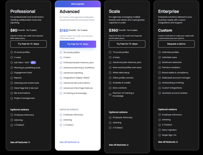Click More social profiles and users text
Image resolution: width=203 pixels, height=155 pixels.
(x=127, y=67)
